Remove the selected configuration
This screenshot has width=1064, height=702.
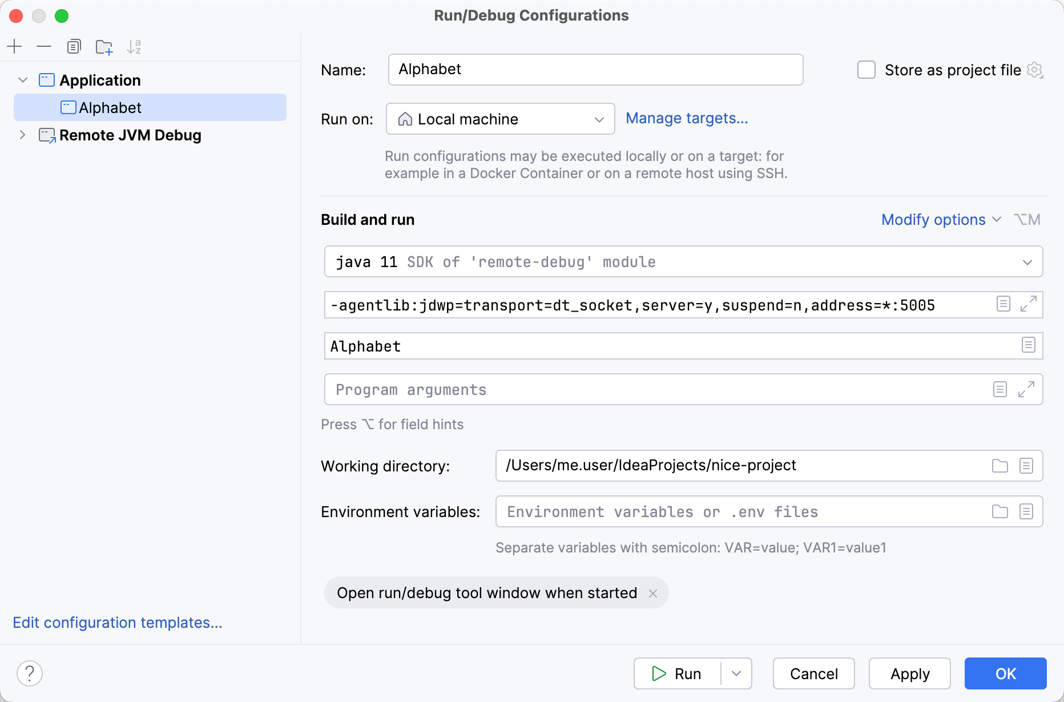point(44,46)
